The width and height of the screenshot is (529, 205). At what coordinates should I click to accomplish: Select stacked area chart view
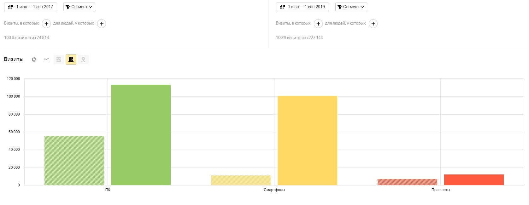tap(59, 60)
